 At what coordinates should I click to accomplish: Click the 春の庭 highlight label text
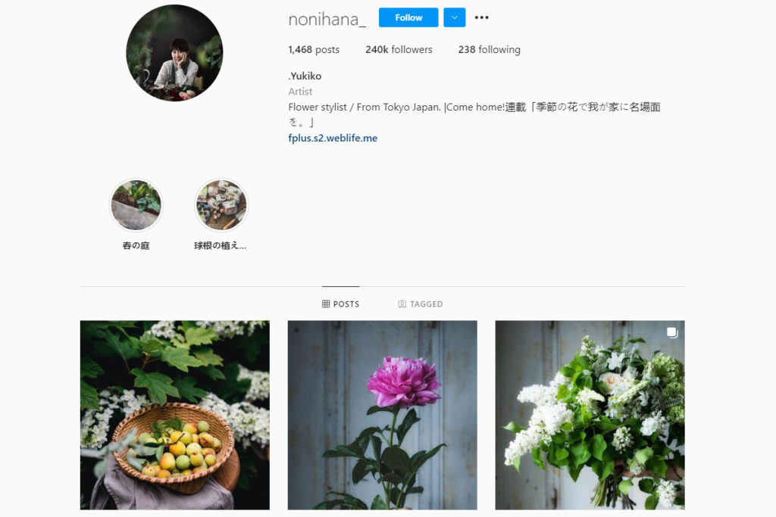tap(136, 246)
